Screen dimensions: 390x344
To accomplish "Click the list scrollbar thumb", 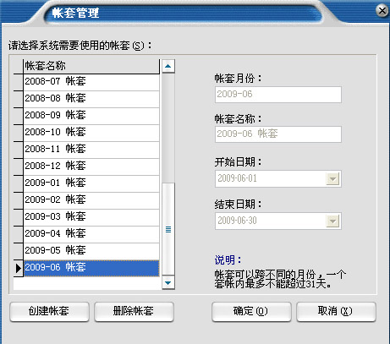I will pyautogui.click(x=168, y=229).
